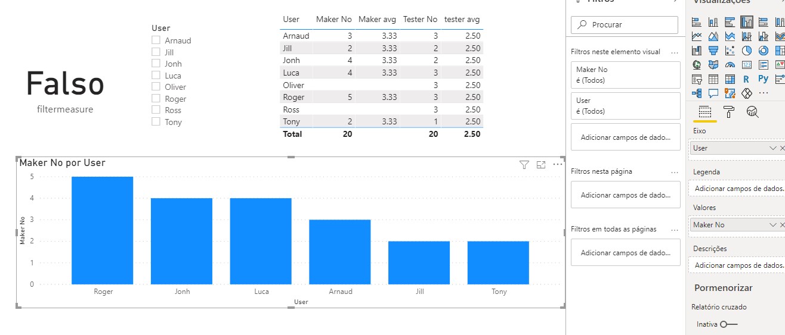The image size is (785, 335).
Task: Open options for Filtros neste elemento visual
Action: 675,52
